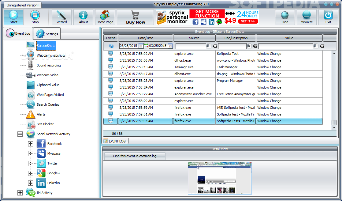Expand the Twitter node
Image resolution: width=342 pixels, height=201 pixels.
point(31,163)
